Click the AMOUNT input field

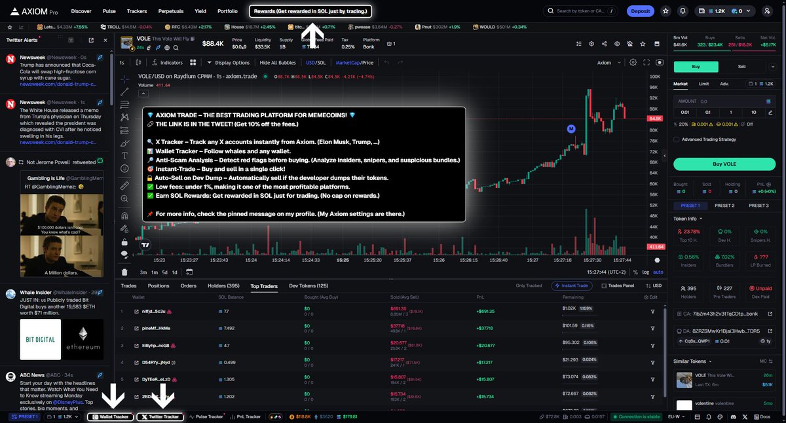pyautogui.click(x=724, y=101)
